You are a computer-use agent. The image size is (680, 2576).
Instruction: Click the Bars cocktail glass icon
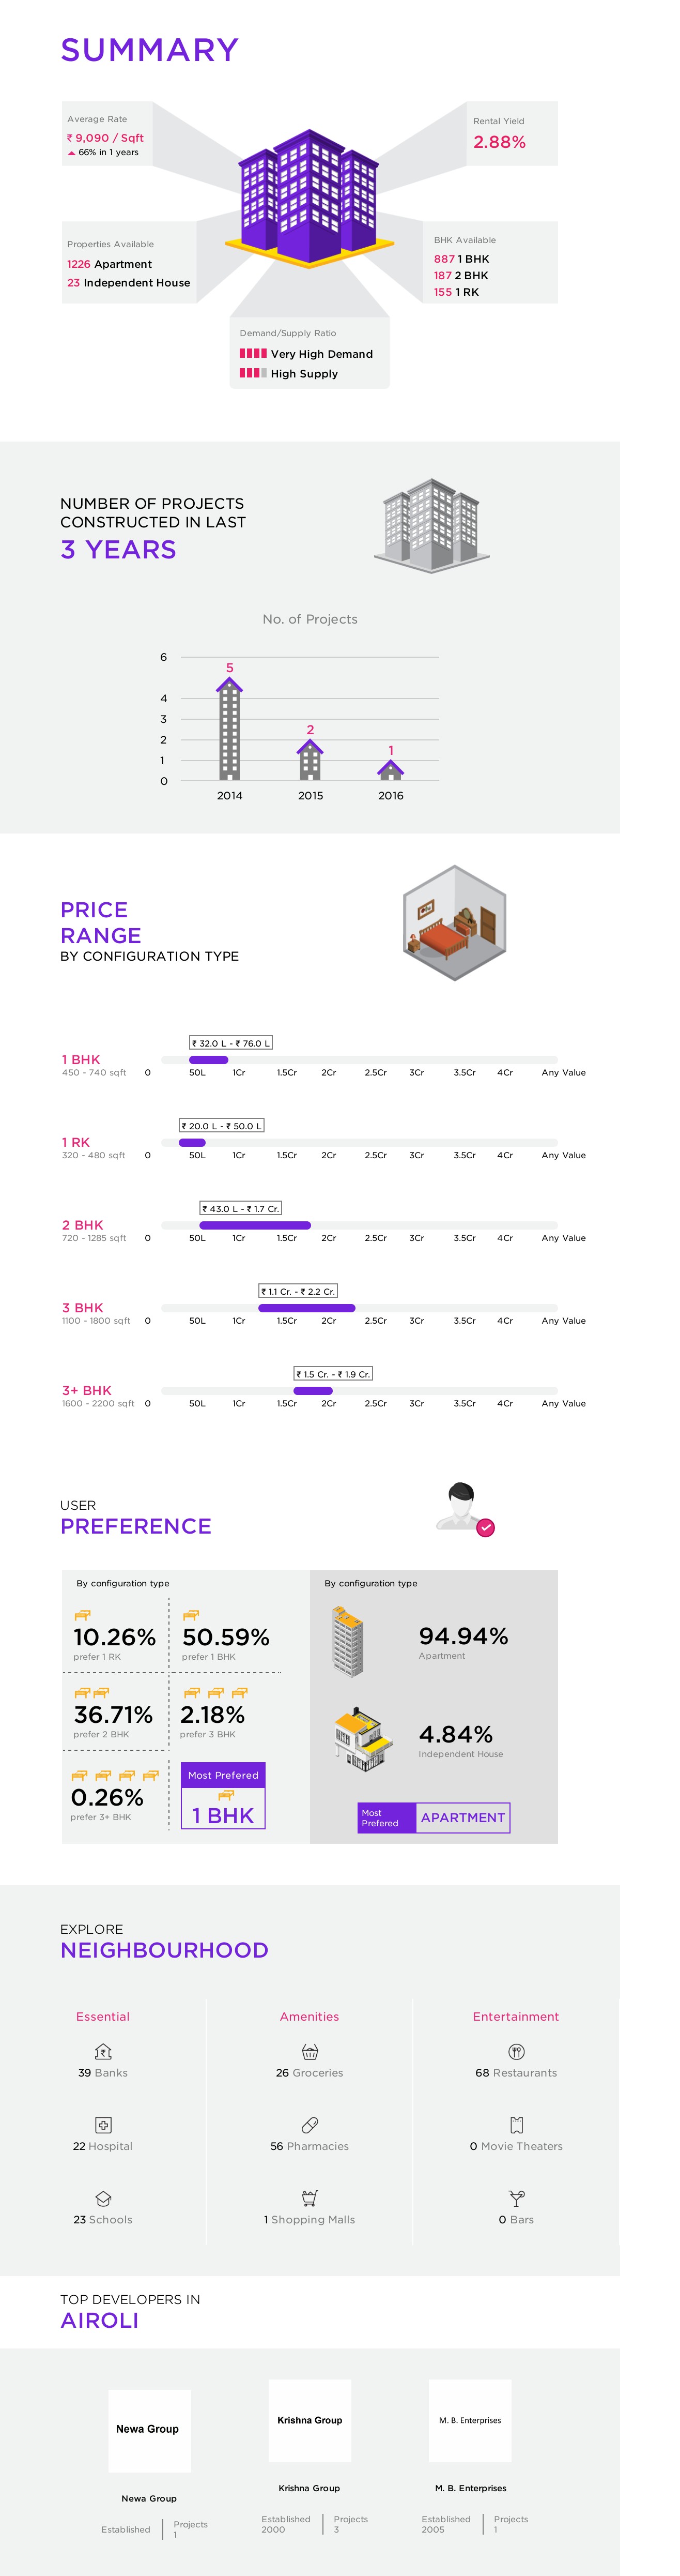coord(516,2198)
